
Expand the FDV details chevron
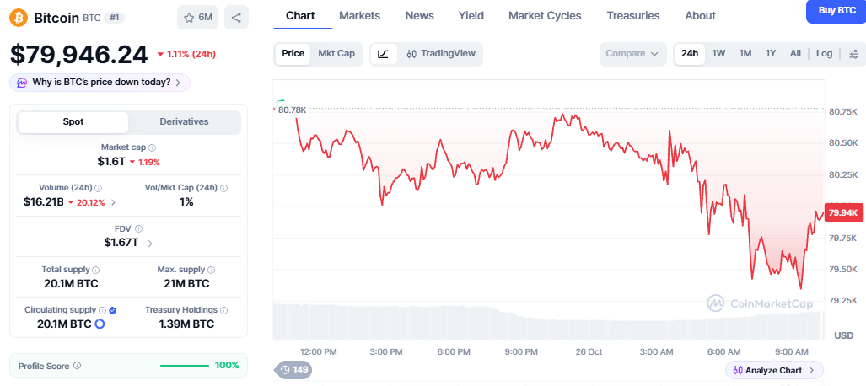[x=150, y=243]
